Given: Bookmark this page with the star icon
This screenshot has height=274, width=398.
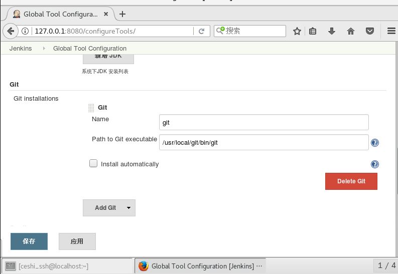Looking at the screenshot, I should [x=297, y=31].
